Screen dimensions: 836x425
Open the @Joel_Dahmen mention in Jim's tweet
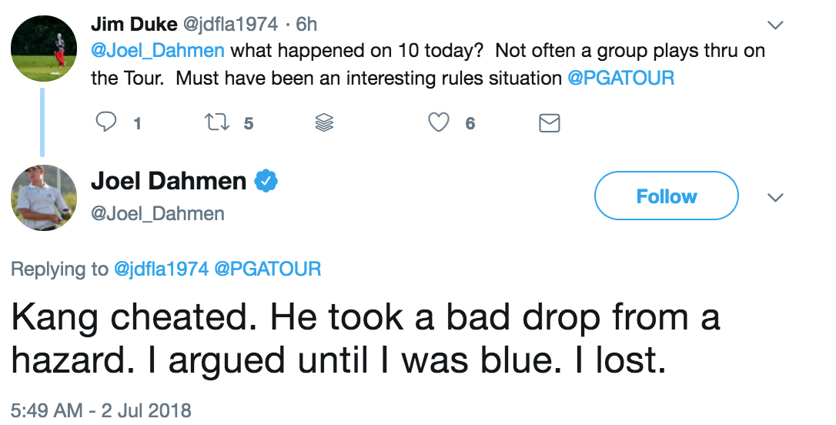coord(158,52)
